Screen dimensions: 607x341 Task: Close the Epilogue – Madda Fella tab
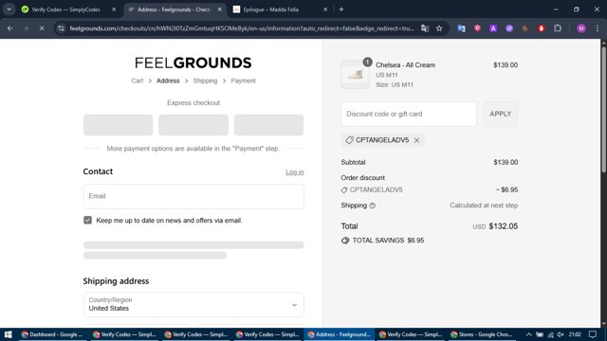(325, 9)
